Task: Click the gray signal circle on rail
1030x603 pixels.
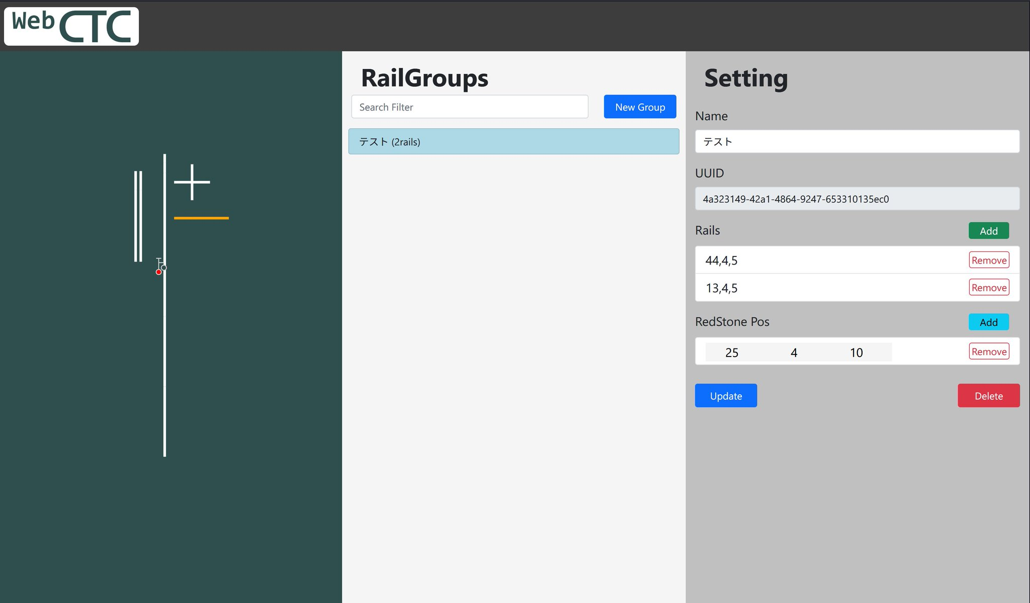Action: [164, 268]
